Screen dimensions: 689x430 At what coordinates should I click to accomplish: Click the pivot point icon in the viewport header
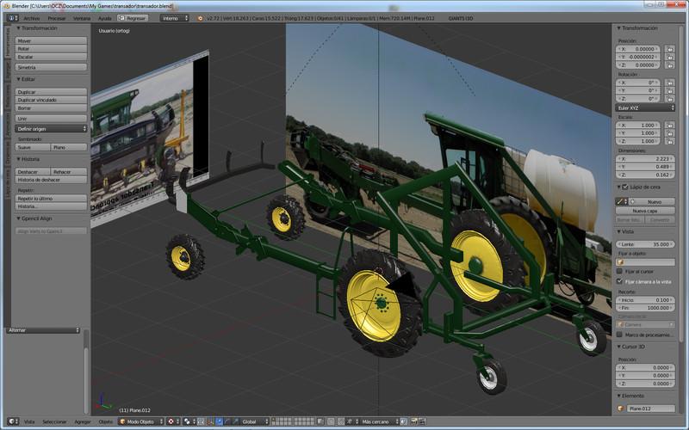coord(185,421)
